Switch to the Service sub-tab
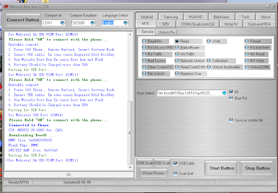Screen dimensions: 278x193 click(147, 32)
